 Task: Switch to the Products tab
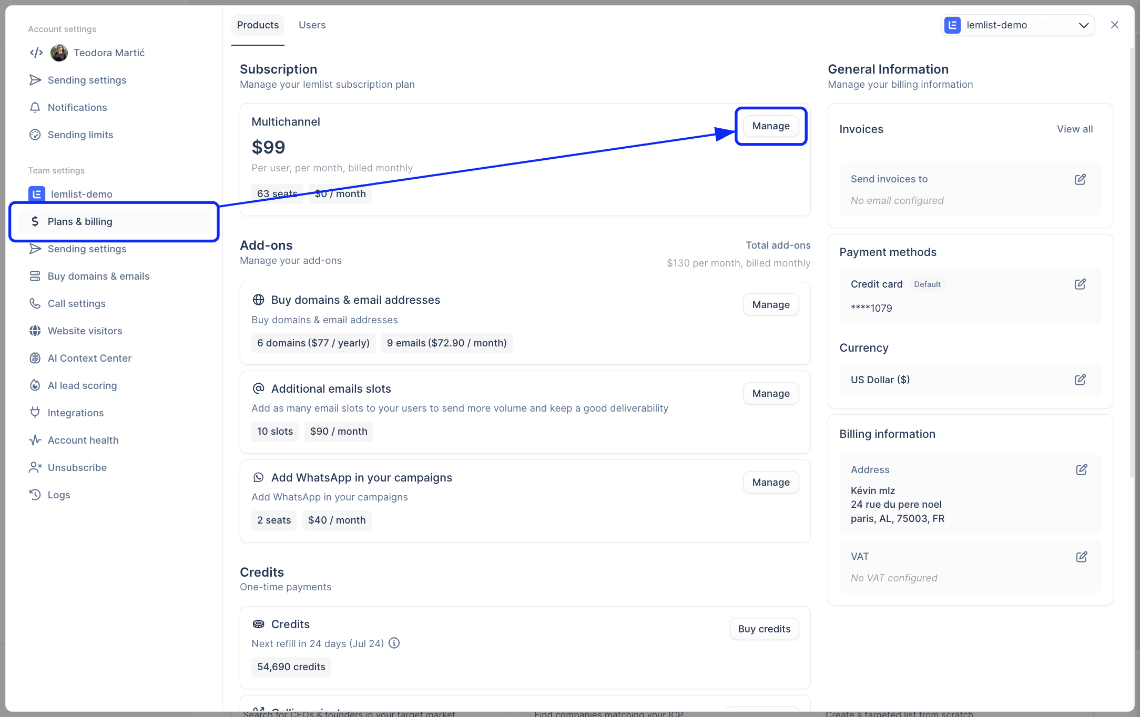258,25
